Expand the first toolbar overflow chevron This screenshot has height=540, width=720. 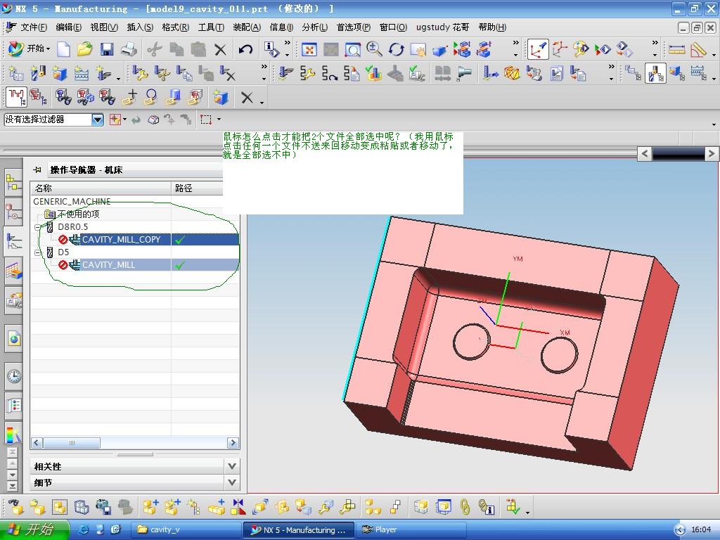[288, 43]
